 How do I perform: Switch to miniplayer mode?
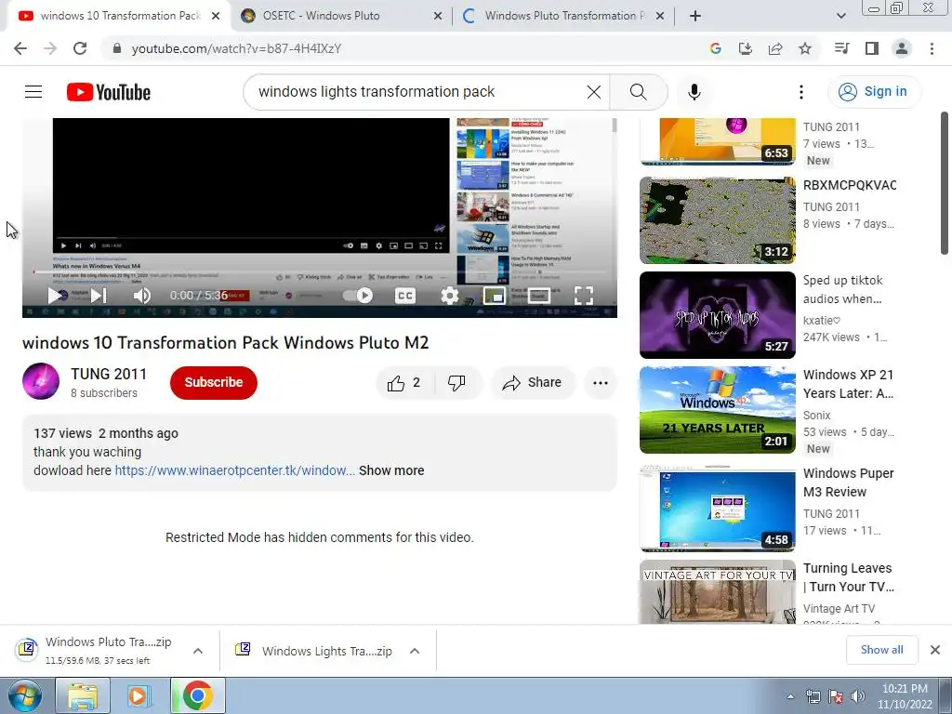click(x=495, y=296)
